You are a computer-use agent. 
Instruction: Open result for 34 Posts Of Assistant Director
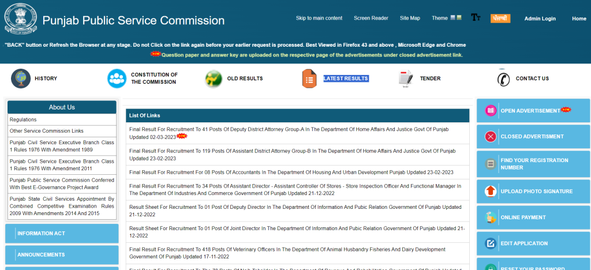[x=298, y=190]
